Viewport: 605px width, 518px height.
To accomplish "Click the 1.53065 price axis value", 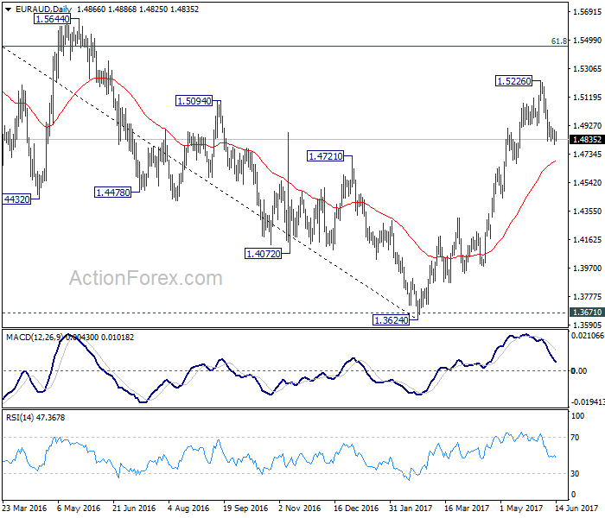I will (x=587, y=68).
